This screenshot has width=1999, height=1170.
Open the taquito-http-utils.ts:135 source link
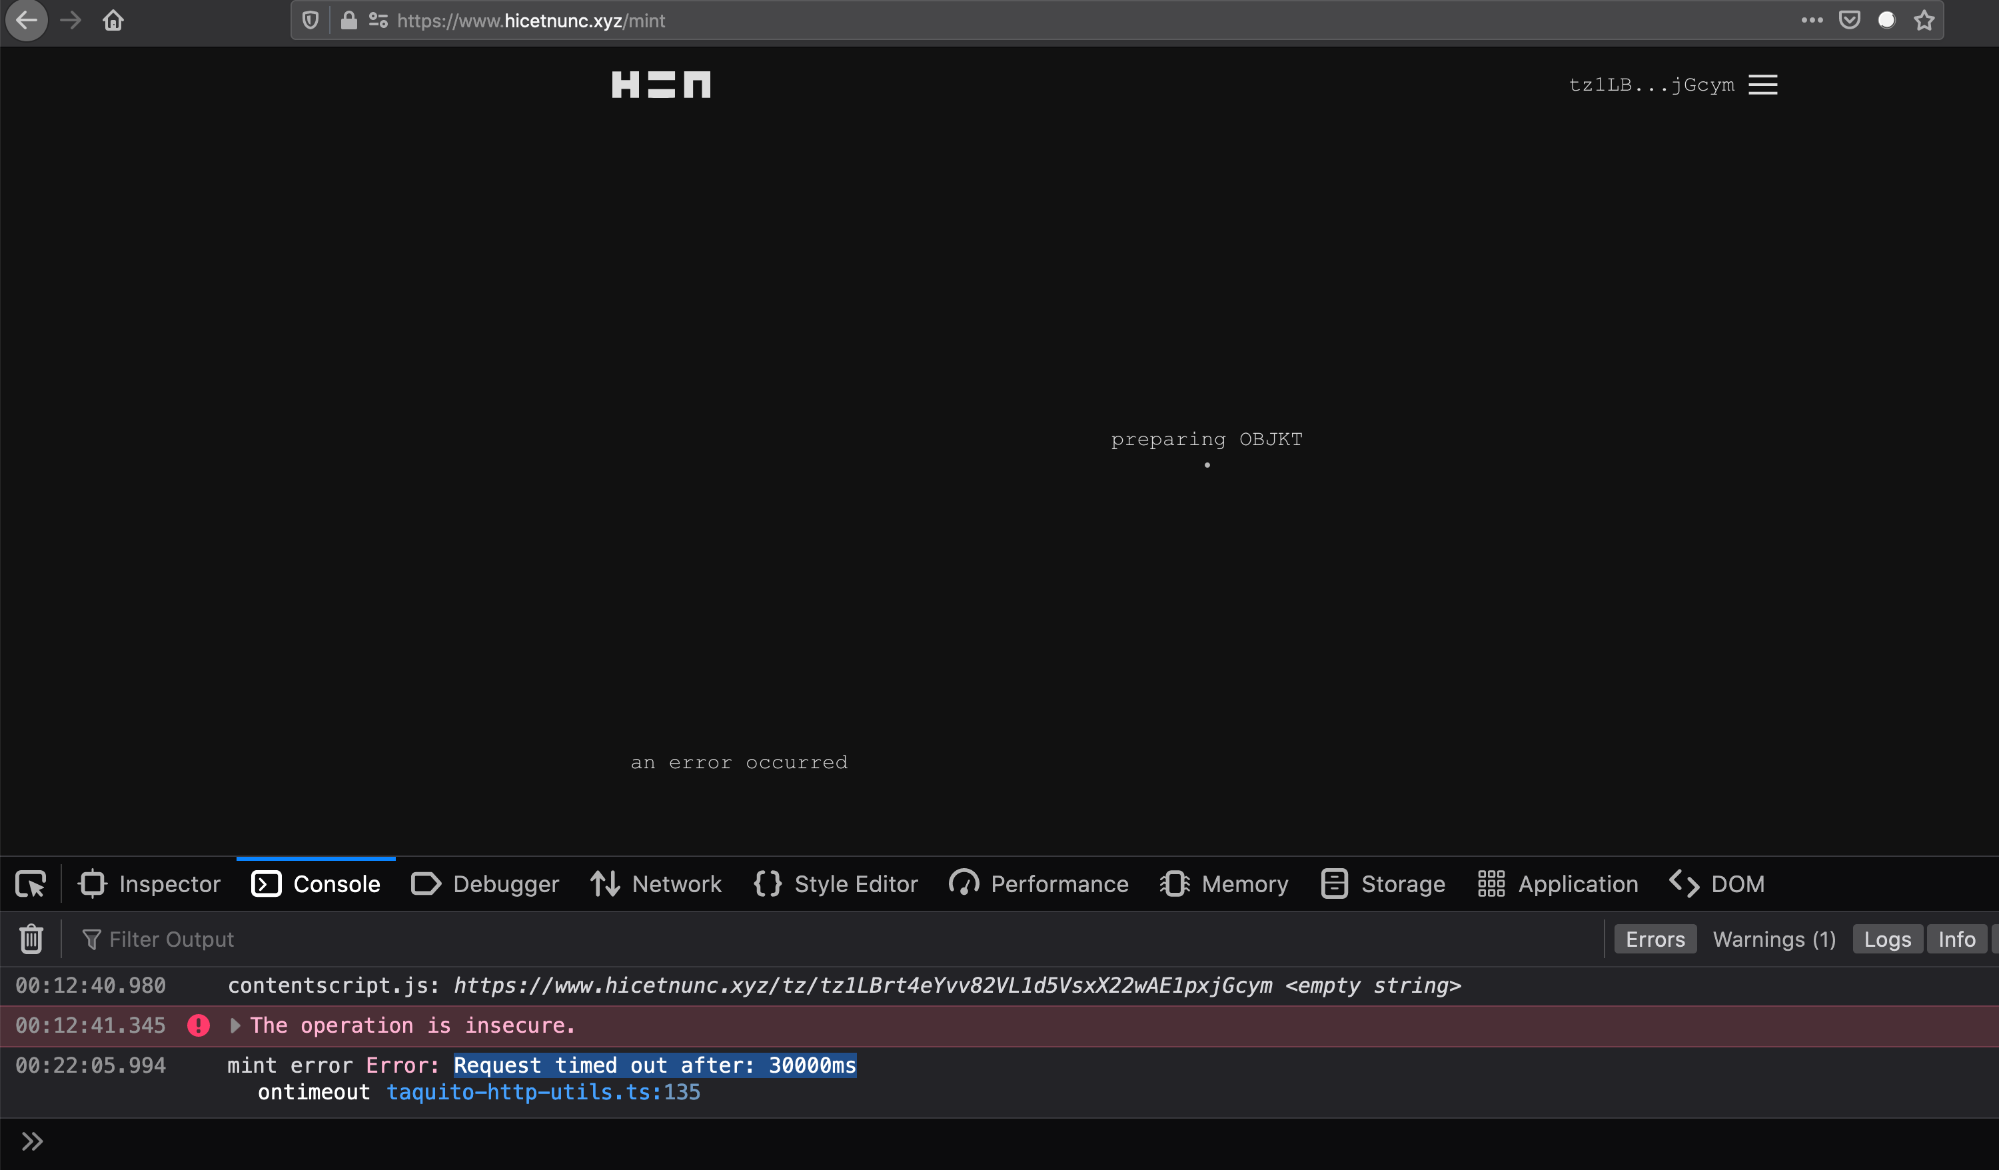coord(543,1092)
